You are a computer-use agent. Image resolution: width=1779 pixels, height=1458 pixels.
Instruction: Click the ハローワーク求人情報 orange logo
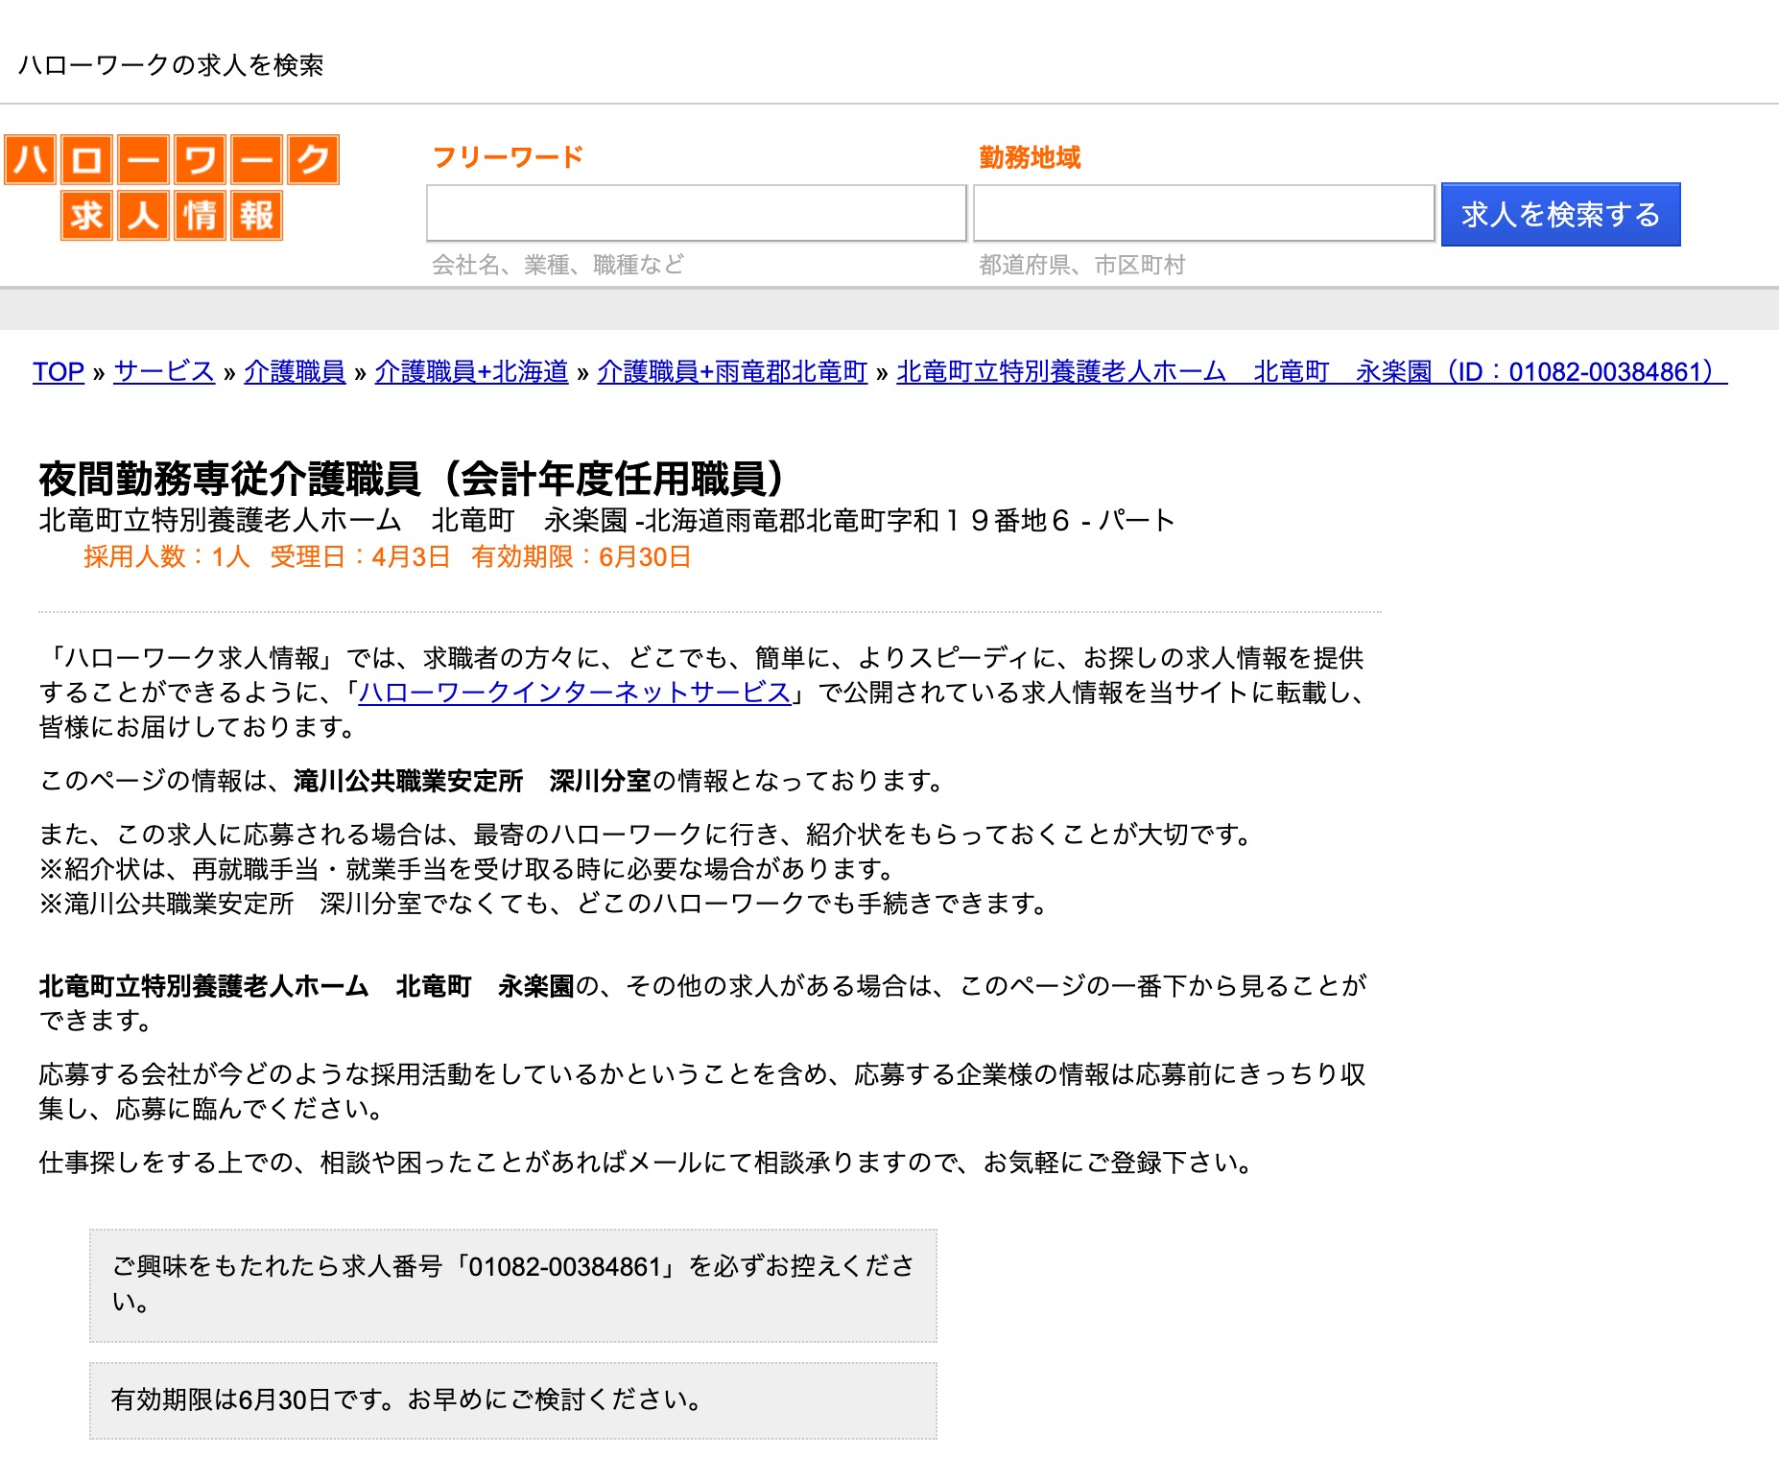pos(172,187)
